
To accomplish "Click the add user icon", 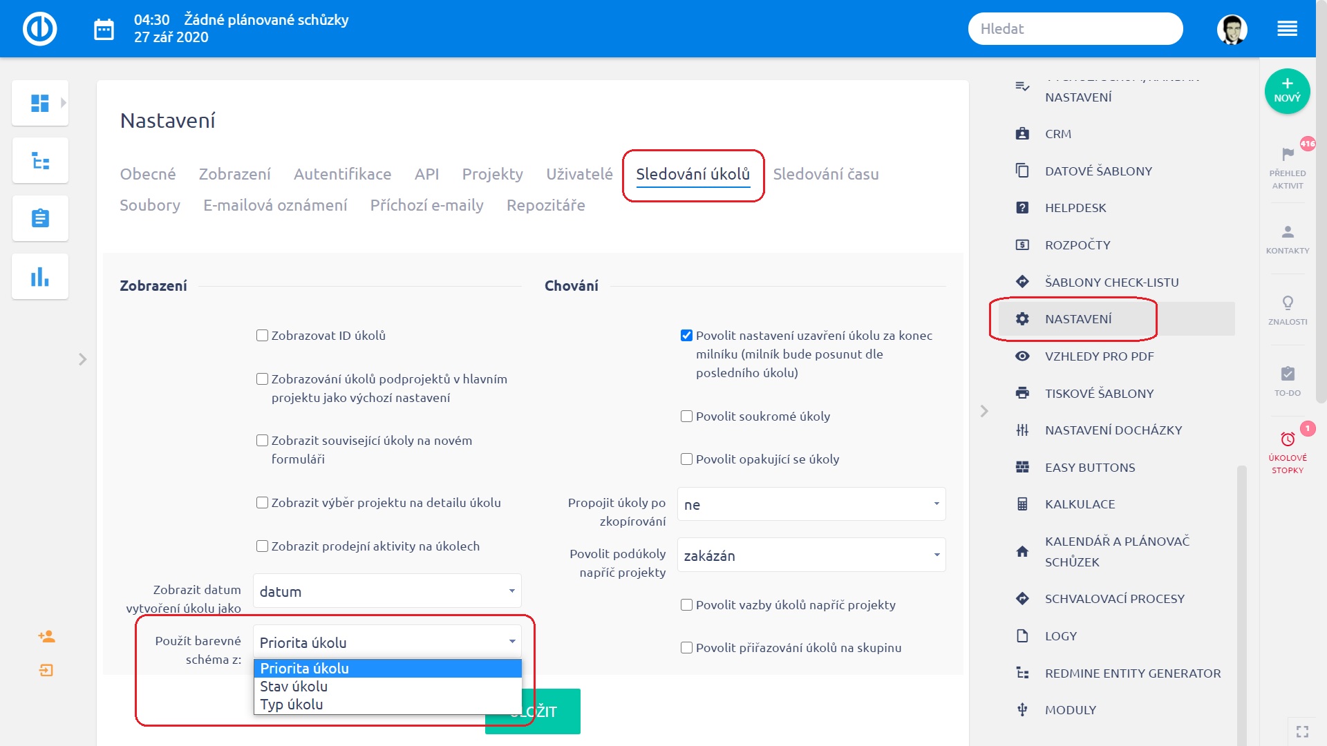I will click(x=46, y=636).
